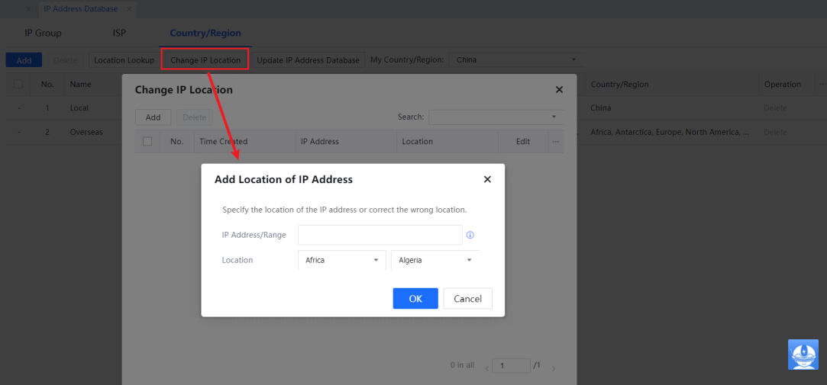This screenshot has width=827, height=385.
Task: Open the Search dropdown in Change IP Location
Action: point(496,117)
